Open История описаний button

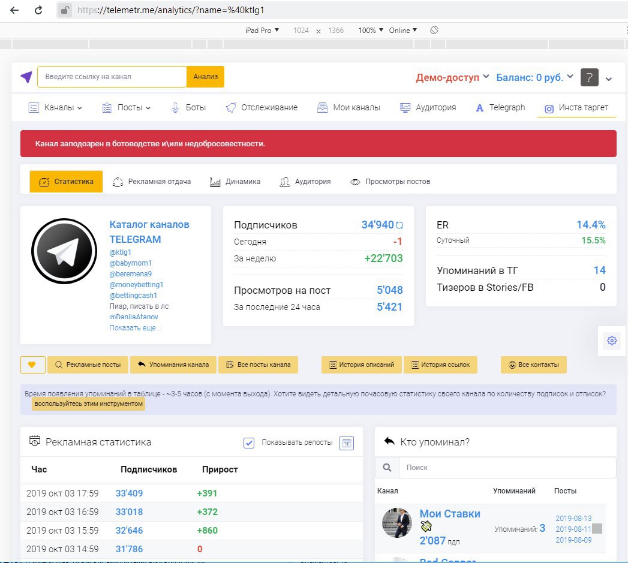[x=362, y=365]
